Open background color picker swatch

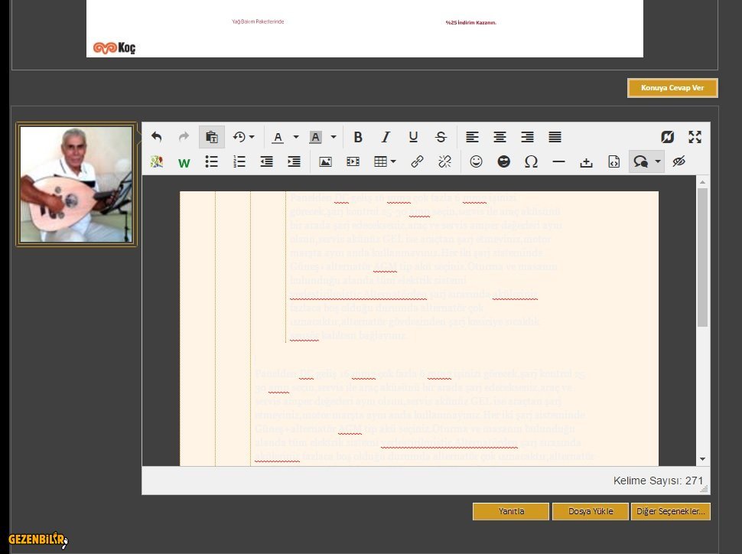314,137
